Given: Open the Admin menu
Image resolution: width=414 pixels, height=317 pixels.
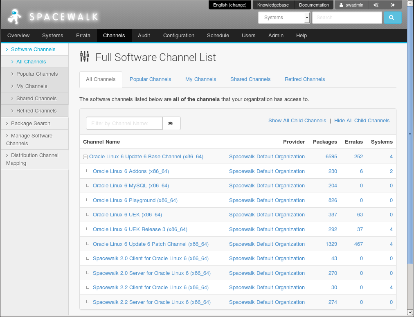Looking at the screenshot, I should point(276,35).
